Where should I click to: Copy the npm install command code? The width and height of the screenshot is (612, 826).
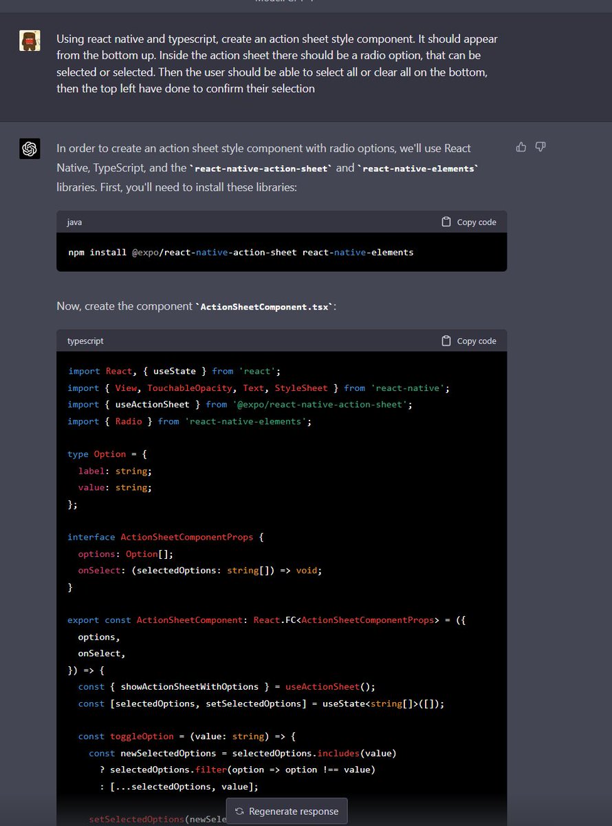pyautogui.click(x=468, y=222)
